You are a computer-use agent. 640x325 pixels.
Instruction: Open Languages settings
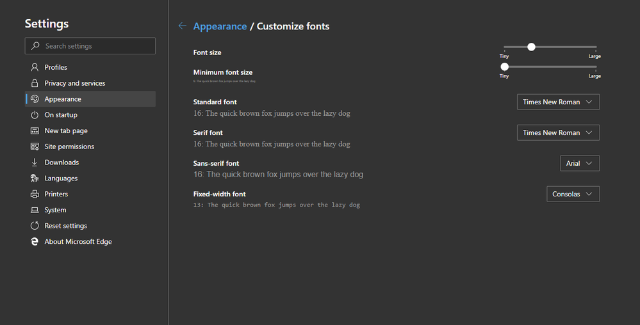click(90, 178)
